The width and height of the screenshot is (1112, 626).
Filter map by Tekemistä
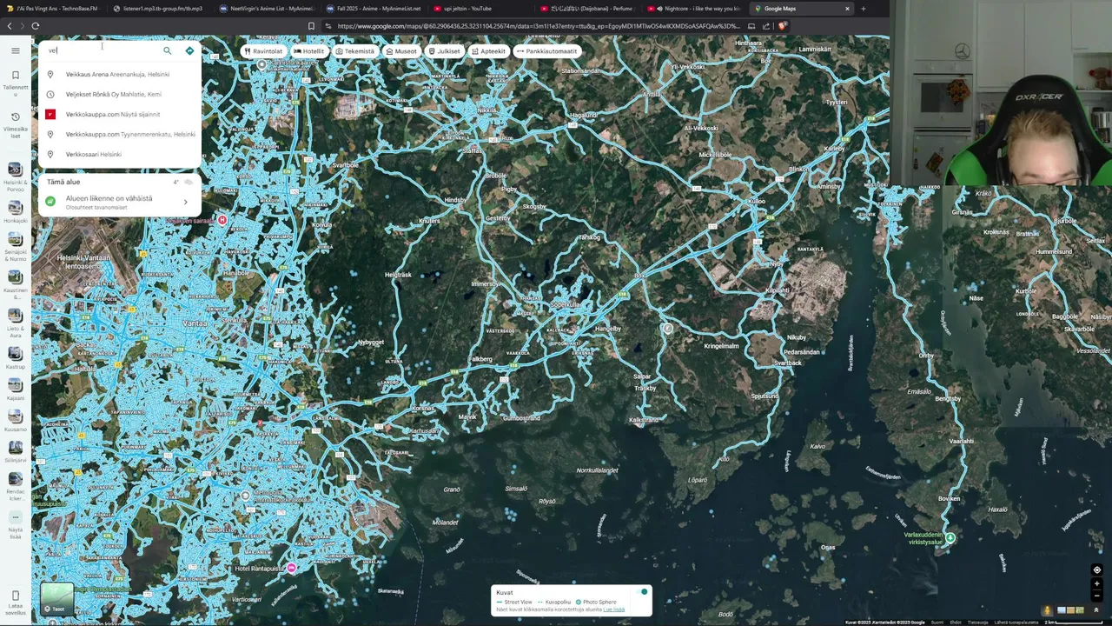pos(355,51)
